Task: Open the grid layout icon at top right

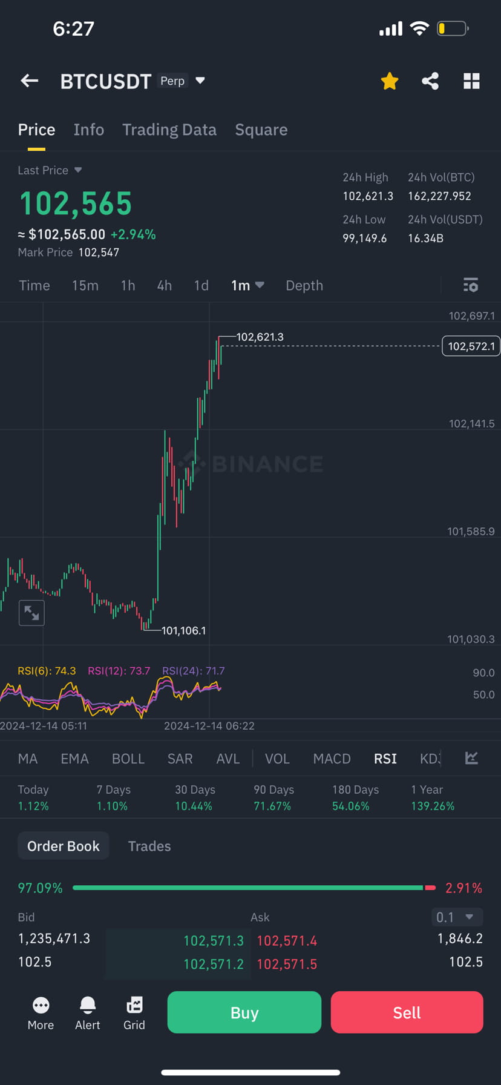Action: coord(471,81)
